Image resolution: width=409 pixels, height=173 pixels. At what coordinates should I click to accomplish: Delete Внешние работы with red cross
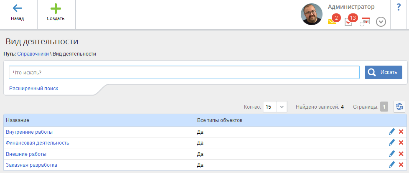[401, 154]
